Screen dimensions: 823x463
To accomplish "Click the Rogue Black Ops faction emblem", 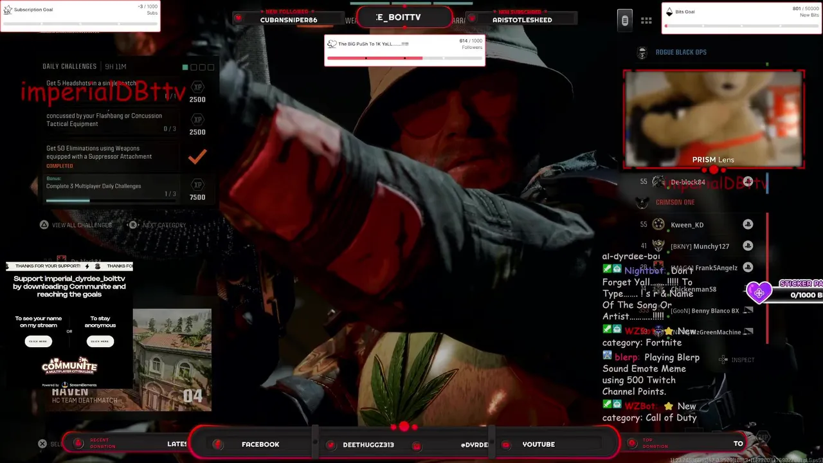I will click(642, 53).
